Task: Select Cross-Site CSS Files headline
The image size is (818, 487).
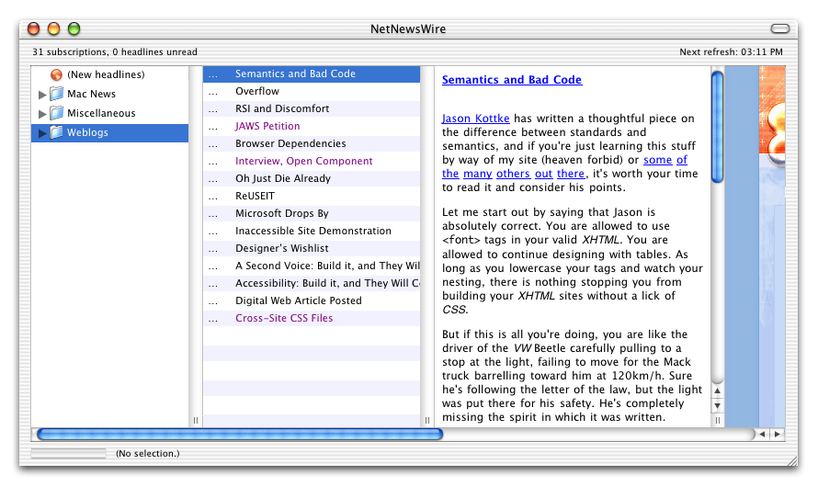Action: pyautogui.click(x=312, y=318)
